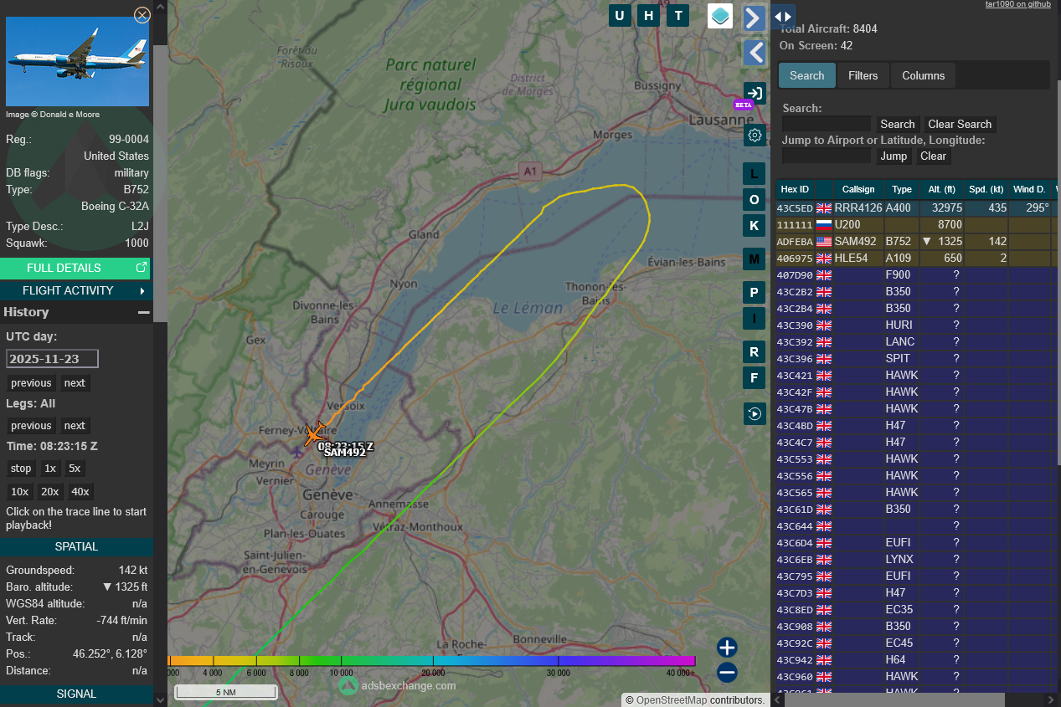The image size is (1061, 707).
Task: Click the settings gear icon on map
Action: (x=755, y=135)
